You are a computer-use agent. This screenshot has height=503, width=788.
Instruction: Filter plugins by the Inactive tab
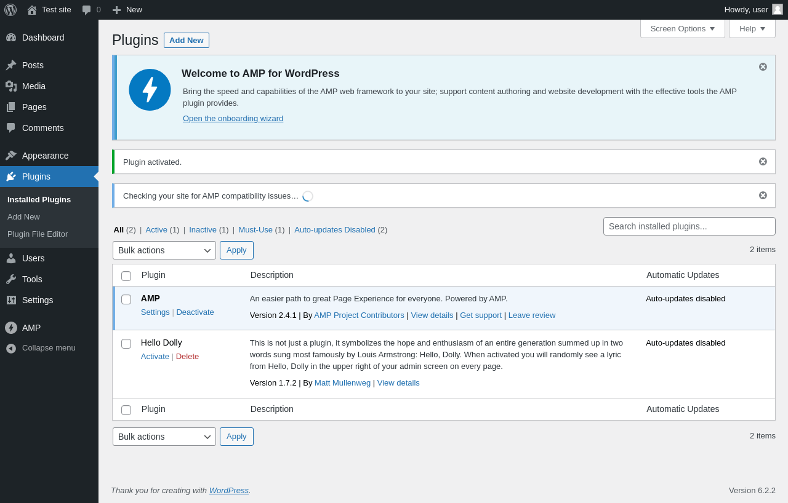click(203, 230)
